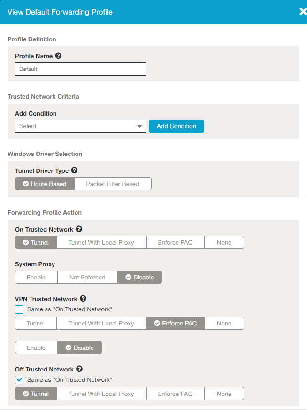Set On Trusted Network action to None
Image resolution: width=307 pixels, height=410 pixels.
(x=224, y=242)
